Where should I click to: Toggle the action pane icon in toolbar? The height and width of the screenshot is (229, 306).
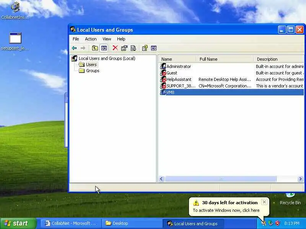coord(154,48)
